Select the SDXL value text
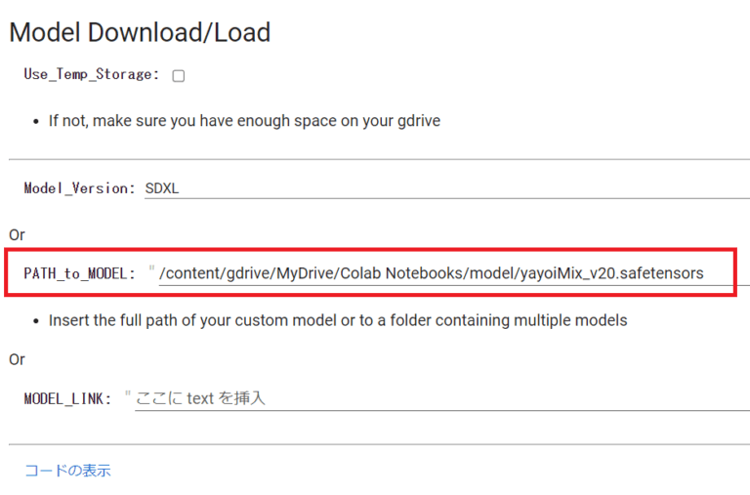 click(x=162, y=188)
